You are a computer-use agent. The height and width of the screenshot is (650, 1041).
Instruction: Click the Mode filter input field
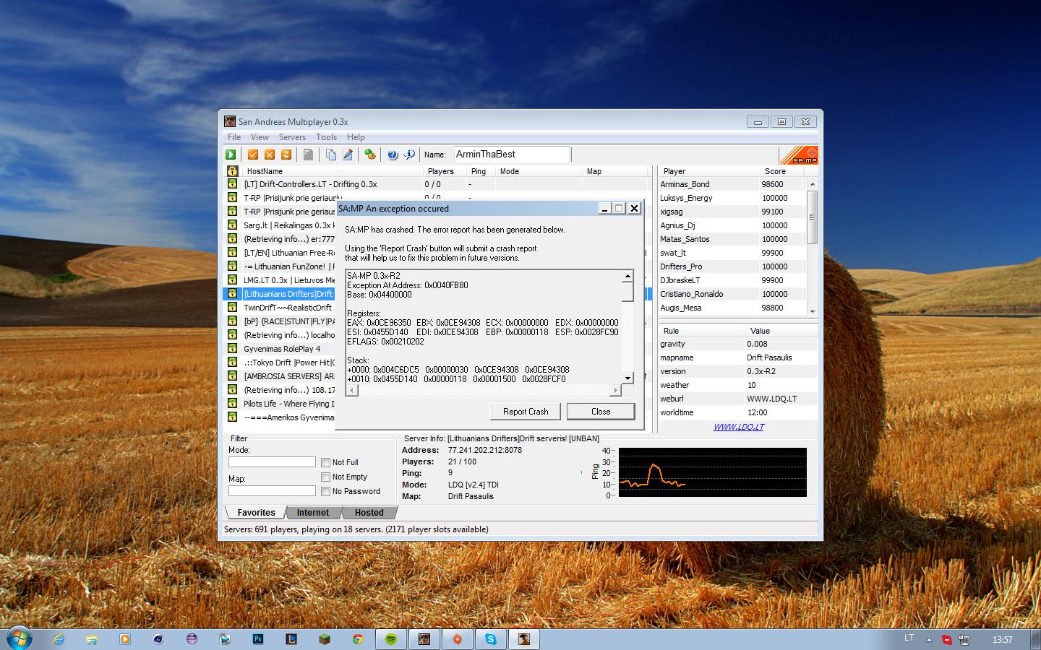pyautogui.click(x=273, y=462)
